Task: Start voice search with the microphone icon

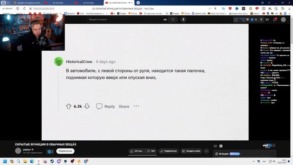Action: tap(183, 19)
